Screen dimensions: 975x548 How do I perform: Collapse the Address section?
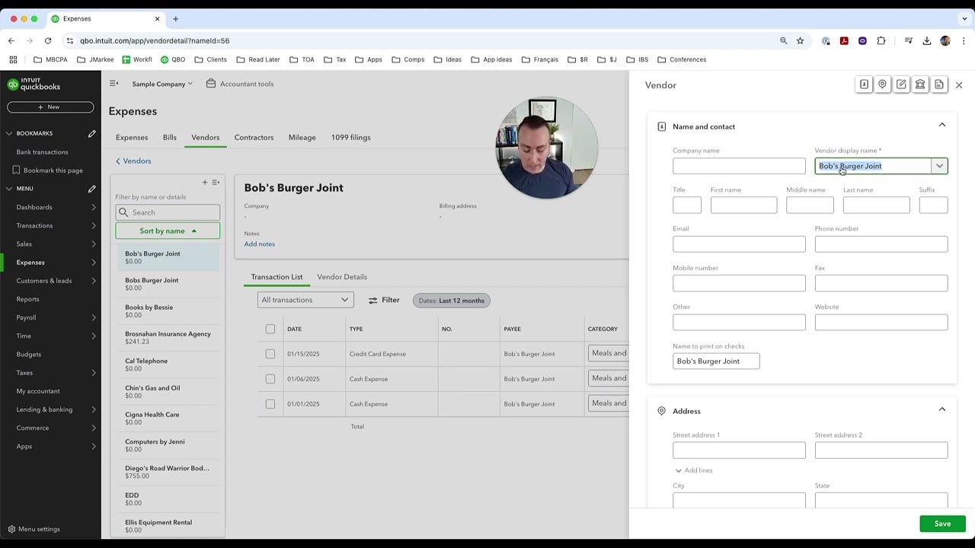point(942,409)
